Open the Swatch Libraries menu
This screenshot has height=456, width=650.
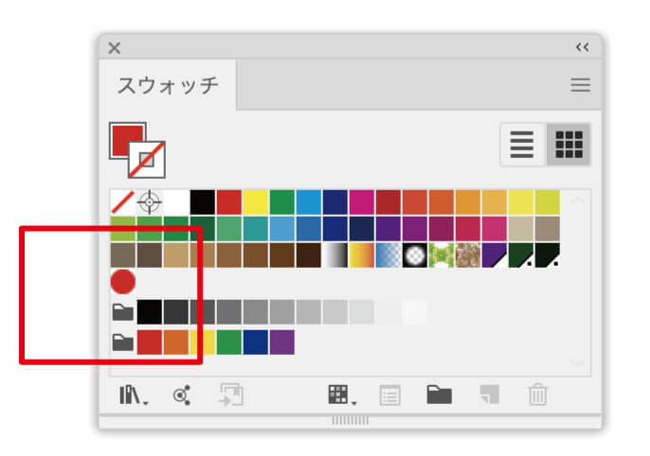[133, 395]
